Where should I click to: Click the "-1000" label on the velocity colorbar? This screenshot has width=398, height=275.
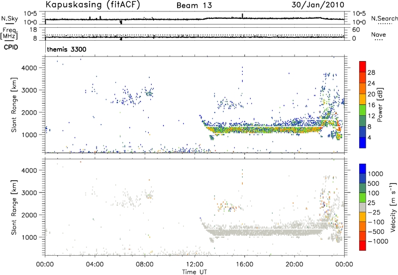[378, 241]
